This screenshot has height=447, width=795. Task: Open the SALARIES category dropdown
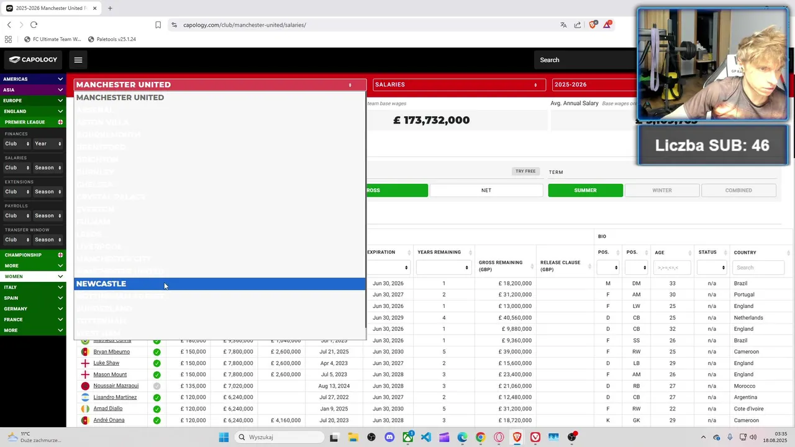[460, 84]
